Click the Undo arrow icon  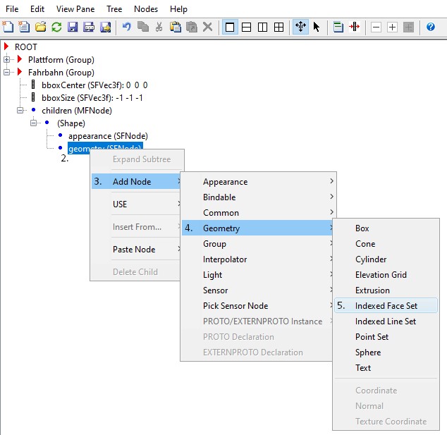127,27
